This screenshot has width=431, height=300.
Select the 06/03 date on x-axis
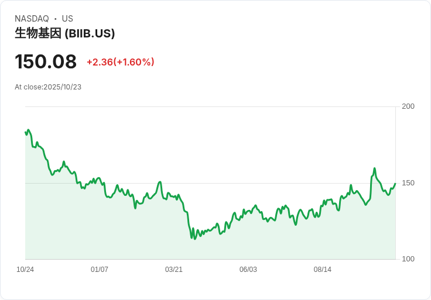tap(248, 270)
